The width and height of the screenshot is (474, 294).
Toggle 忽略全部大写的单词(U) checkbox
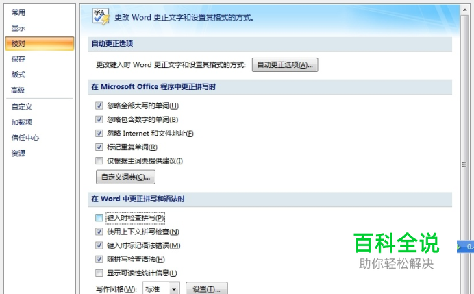click(99, 106)
